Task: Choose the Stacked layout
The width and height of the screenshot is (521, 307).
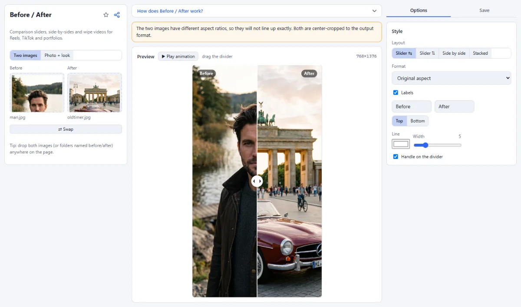Action: point(480,53)
